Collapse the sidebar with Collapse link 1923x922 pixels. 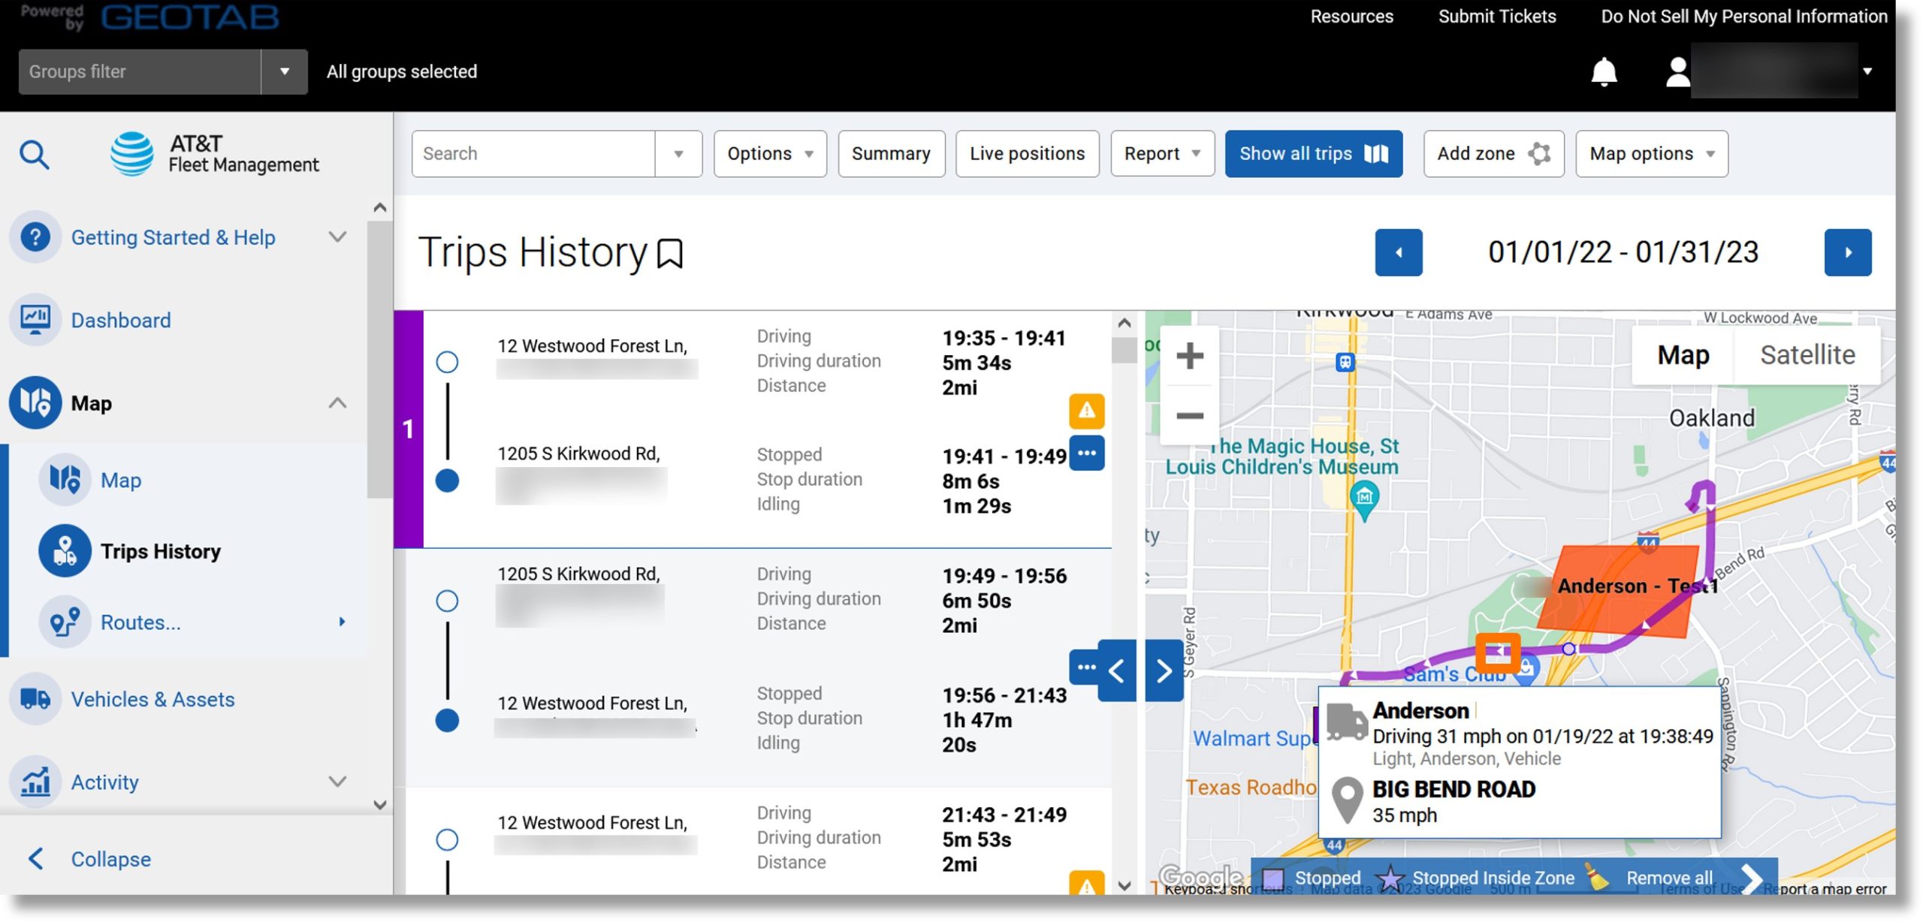(x=110, y=859)
